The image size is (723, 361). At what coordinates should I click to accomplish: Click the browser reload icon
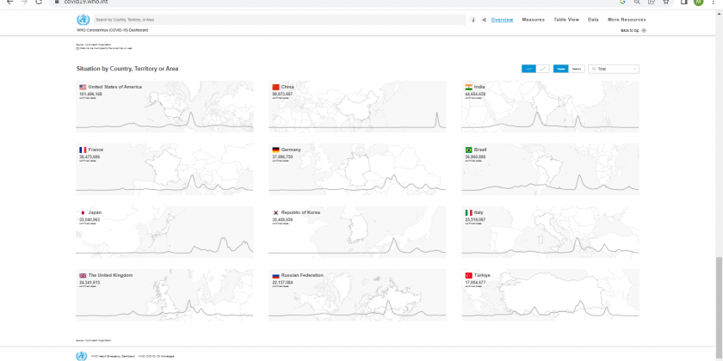click(39, 3)
